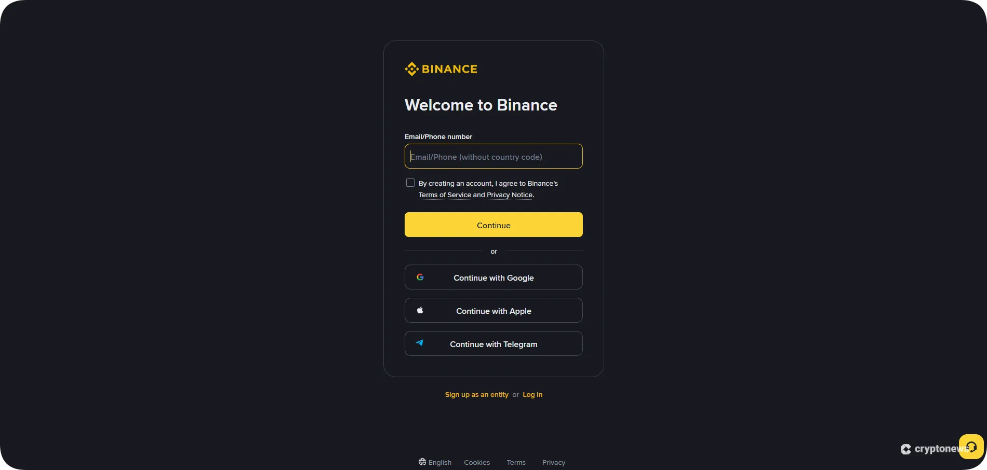The width and height of the screenshot is (987, 470).
Task: Open the customer support chat icon
Action: coord(971,446)
